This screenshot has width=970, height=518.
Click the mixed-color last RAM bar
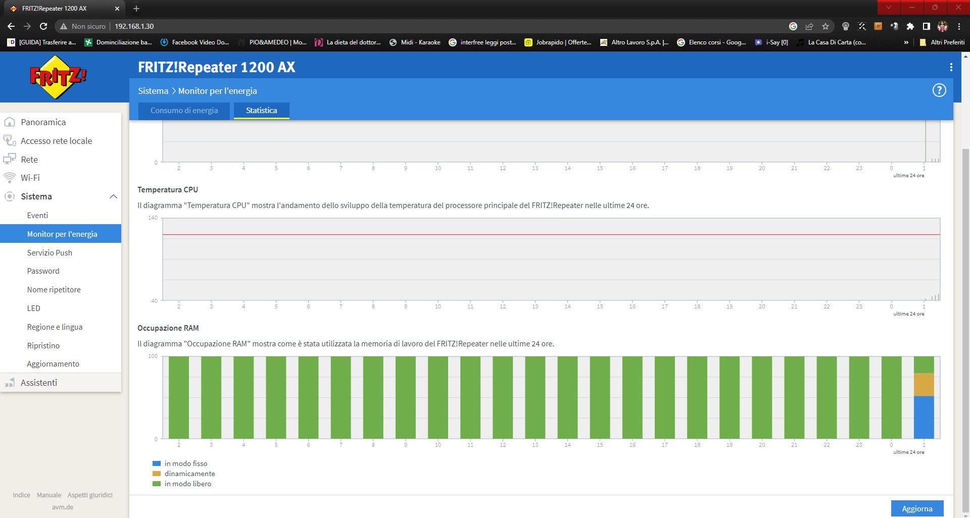pyautogui.click(x=924, y=397)
